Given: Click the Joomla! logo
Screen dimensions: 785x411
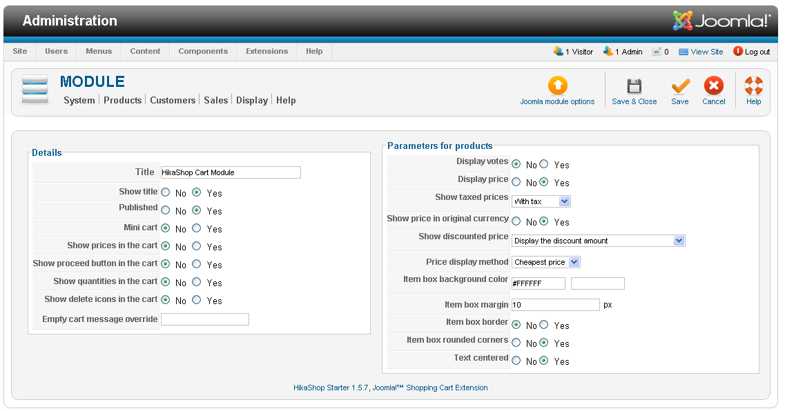Looking at the screenshot, I should [721, 21].
